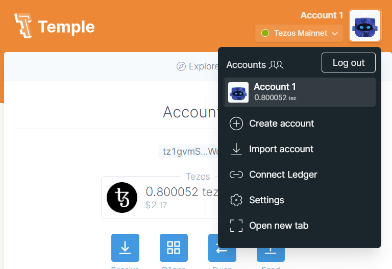
Task: Click the Accounts people icon in the dropdown
Action: (x=276, y=65)
